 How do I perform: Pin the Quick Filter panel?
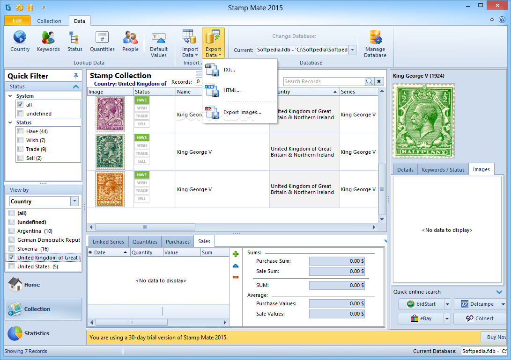point(75,76)
